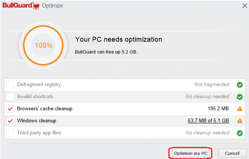Enable the Invalid shortcuts checkbox
The image size is (249, 159).
pyautogui.click(x=10, y=97)
